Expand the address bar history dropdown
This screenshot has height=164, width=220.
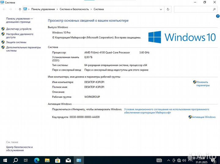pos(161,9)
